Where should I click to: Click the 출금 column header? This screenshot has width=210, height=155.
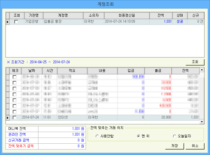158,71
